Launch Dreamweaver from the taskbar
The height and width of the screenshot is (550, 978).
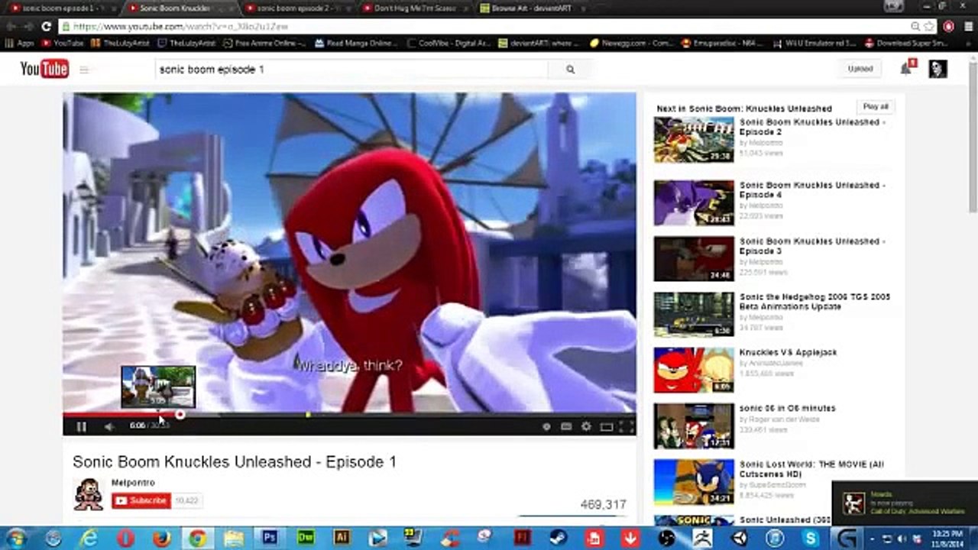[x=305, y=538]
